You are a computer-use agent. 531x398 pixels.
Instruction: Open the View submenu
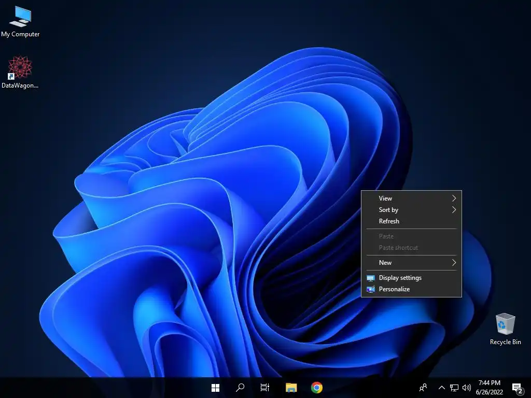coord(411,198)
